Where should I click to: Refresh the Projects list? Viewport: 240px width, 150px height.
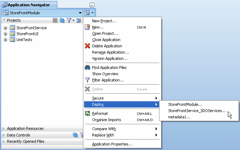(x=62, y=21)
